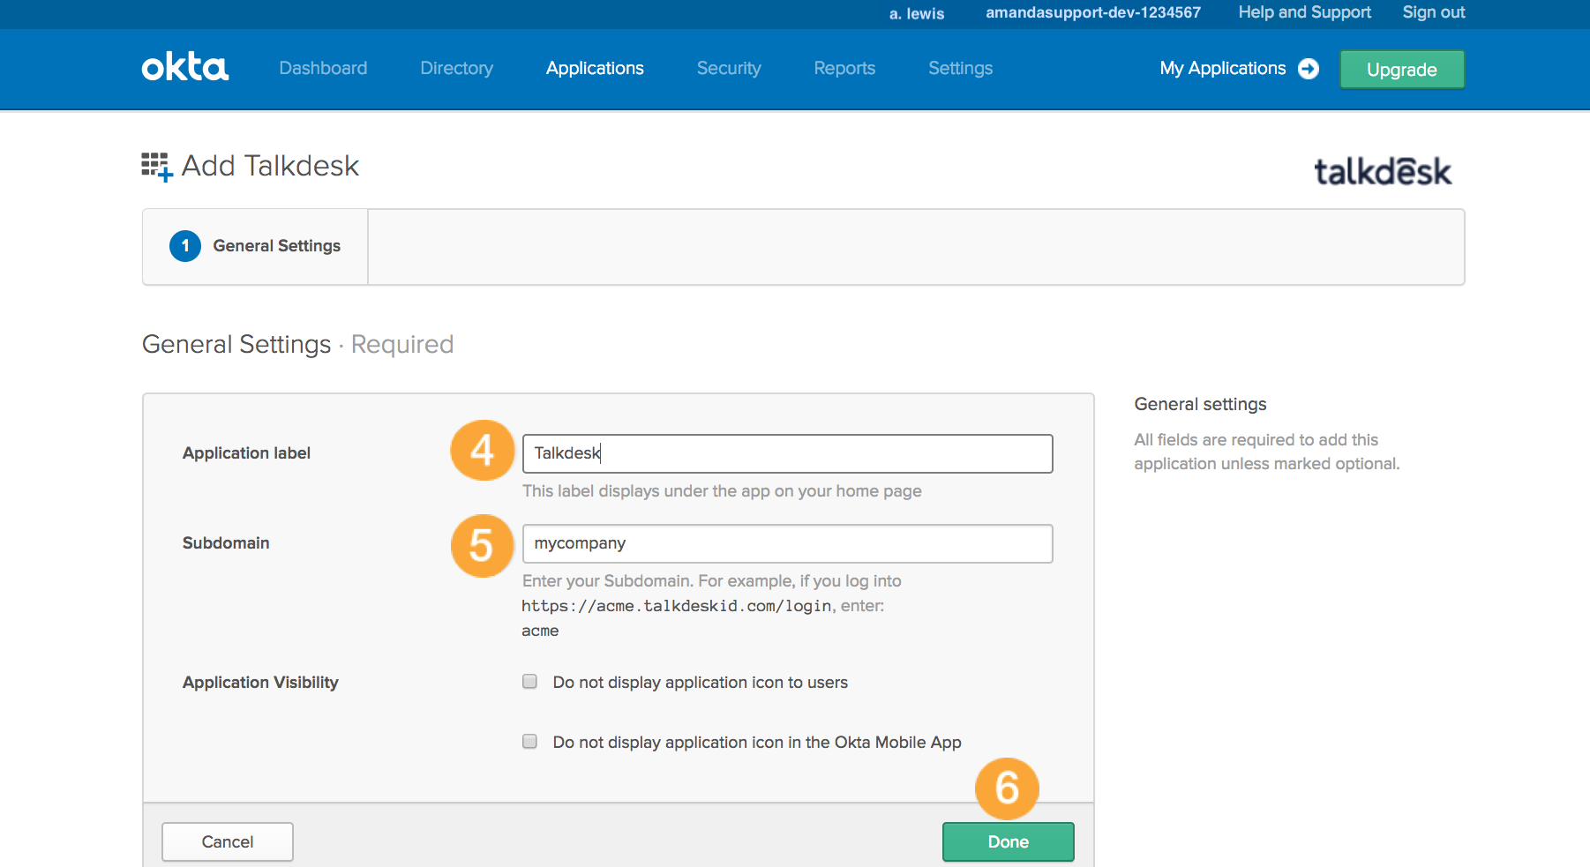Click Sign out link
This screenshot has width=1590, height=867.
click(1434, 12)
